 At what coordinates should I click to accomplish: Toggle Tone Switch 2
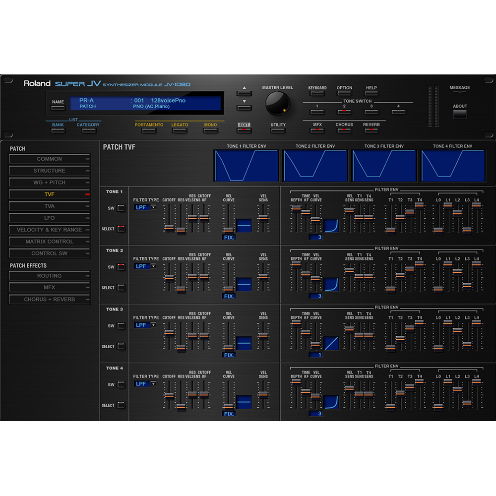(345, 112)
